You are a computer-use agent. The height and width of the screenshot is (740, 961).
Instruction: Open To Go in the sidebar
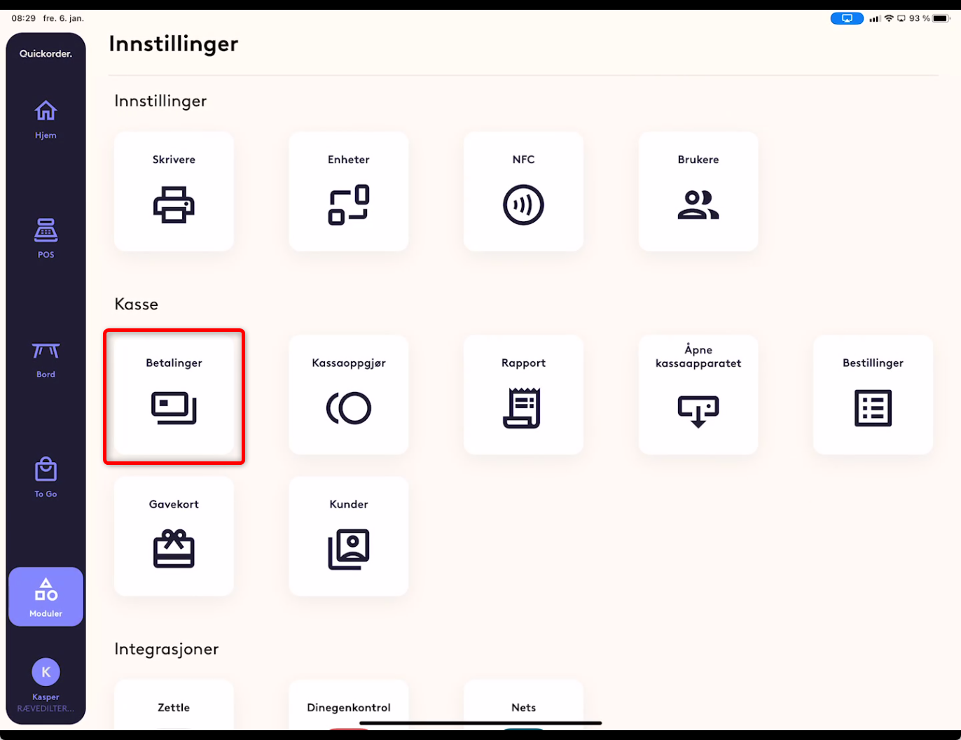46,478
